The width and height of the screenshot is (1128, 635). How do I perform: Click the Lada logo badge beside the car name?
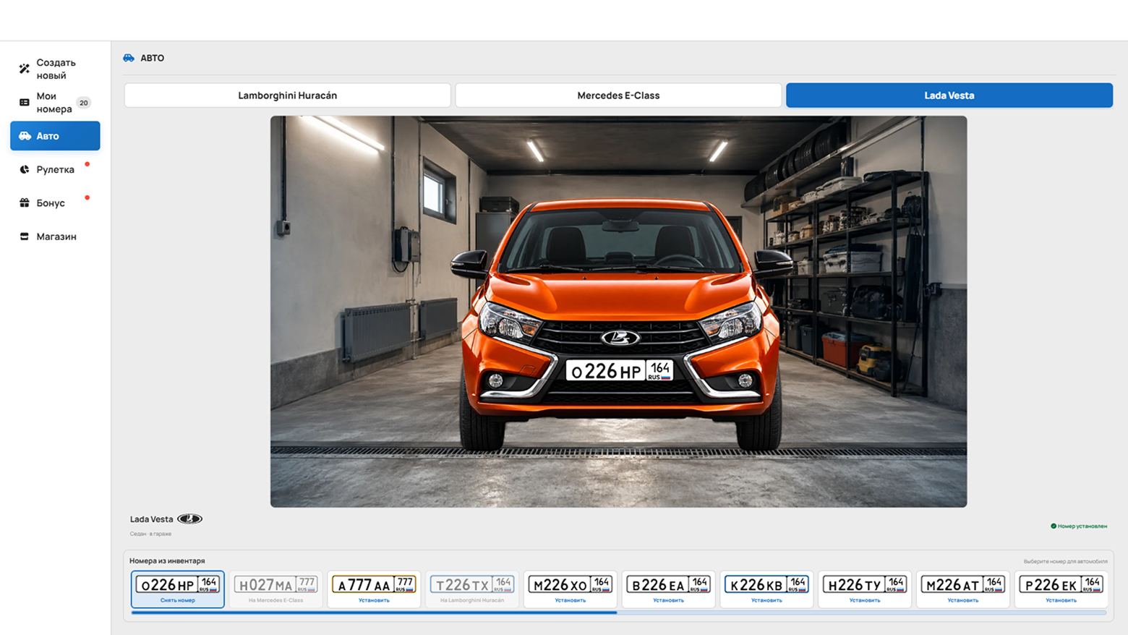[x=190, y=519]
